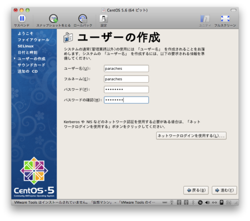Screen dimensions: 250x221
Task: Click the CD/DVD disc status bar icon
Action: coord(200,203)
